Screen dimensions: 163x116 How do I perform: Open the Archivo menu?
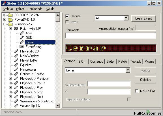[8, 9]
